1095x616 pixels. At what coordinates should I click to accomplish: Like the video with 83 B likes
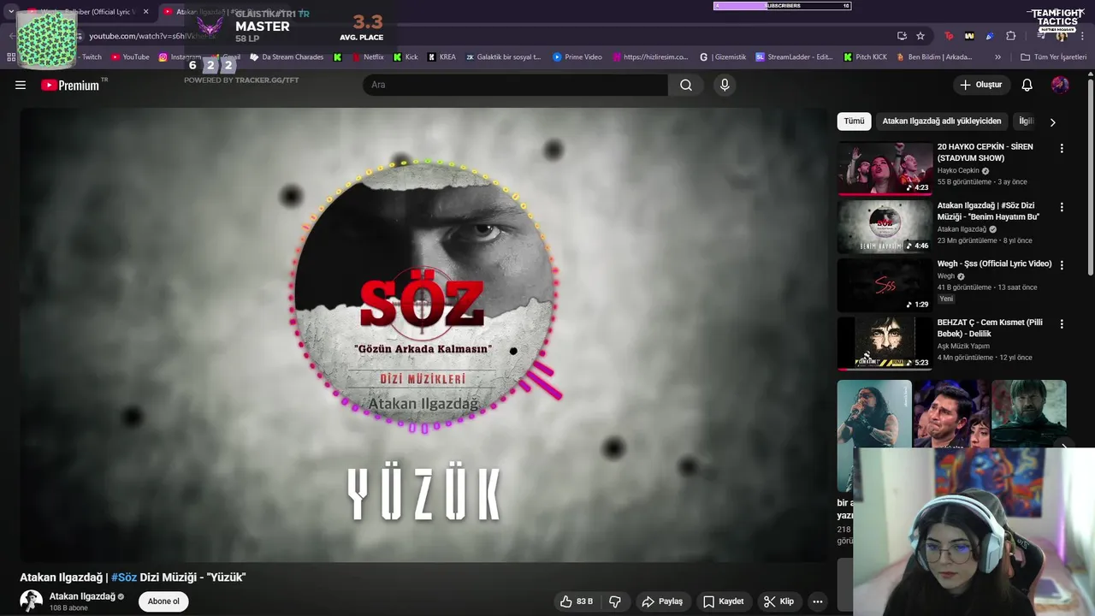pyautogui.click(x=576, y=601)
